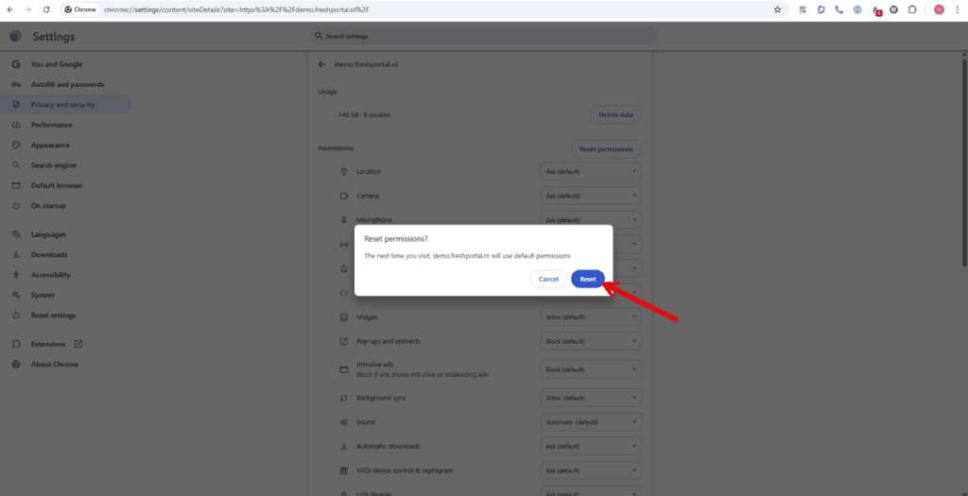Click the '140 KB · 9 cookies' text
The height and width of the screenshot is (496, 968).
pos(365,114)
